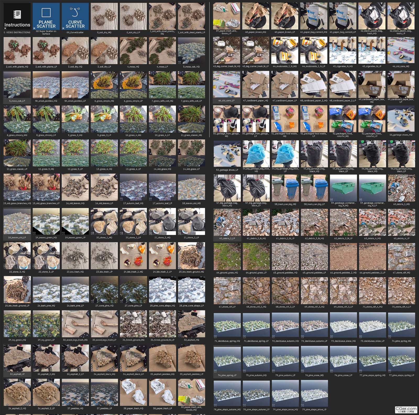The image size is (419, 415).
Task: Select the 20_stone_1_HQ asset thumbnail
Action: (104, 222)
